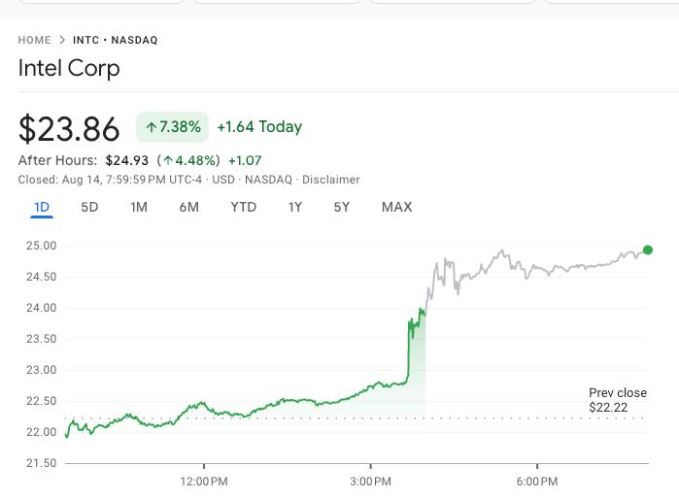Image resolution: width=679 pixels, height=499 pixels.
Task: Select the 6M range tab
Action: pyautogui.click(x=188, y=207)
